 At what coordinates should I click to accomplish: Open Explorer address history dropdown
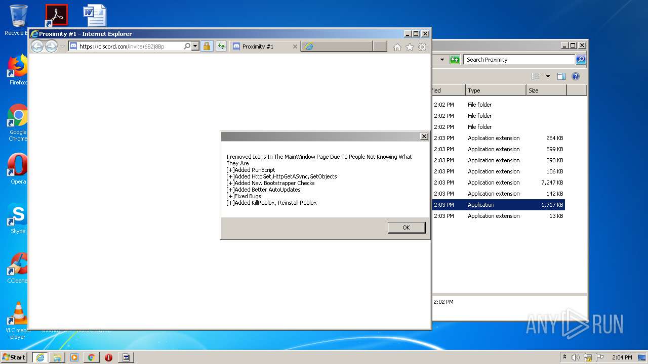pyautogui.click(x=442, y=60)
